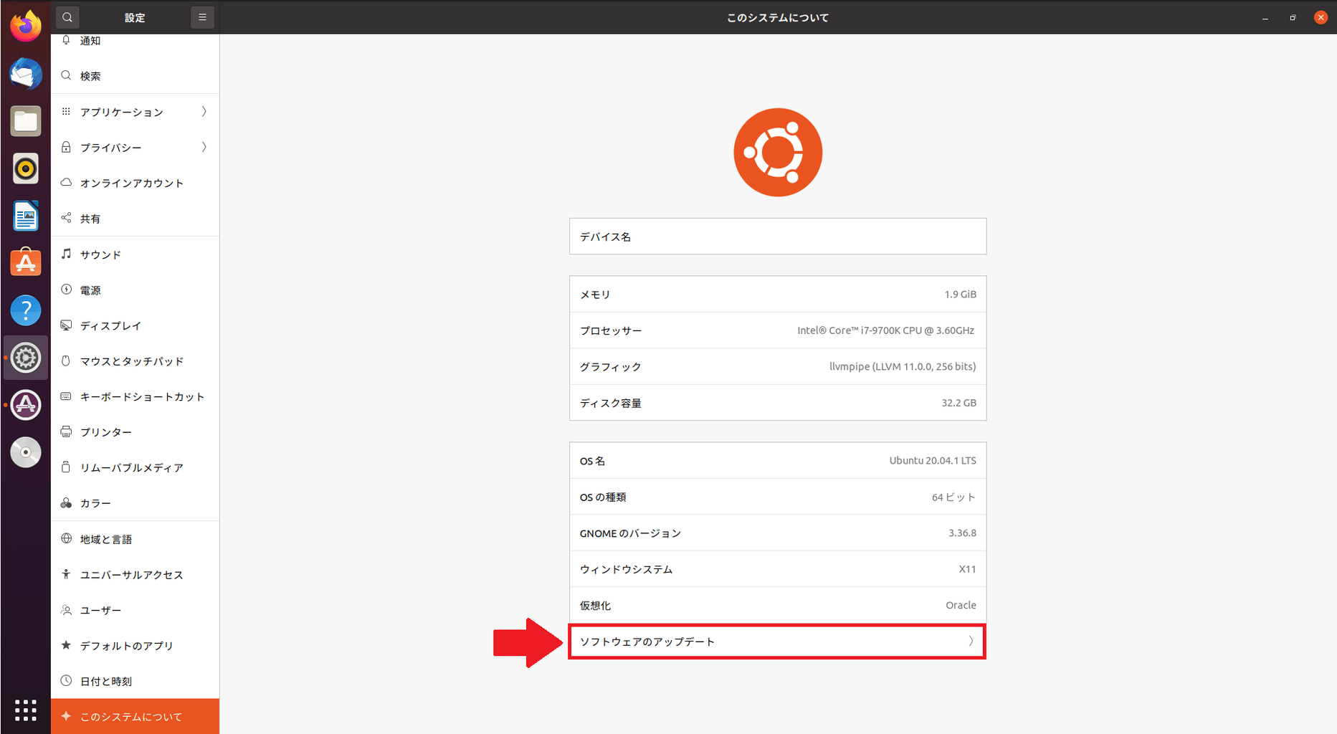The height and width of the screenshot is (734, 1337).
Task: Click the ソフトウェアのアップデート button
Action: coord(777,642)
